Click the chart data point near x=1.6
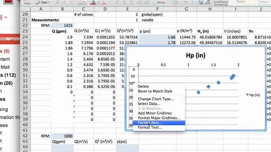This screenshot has width=271, height=152. (218, 83)
